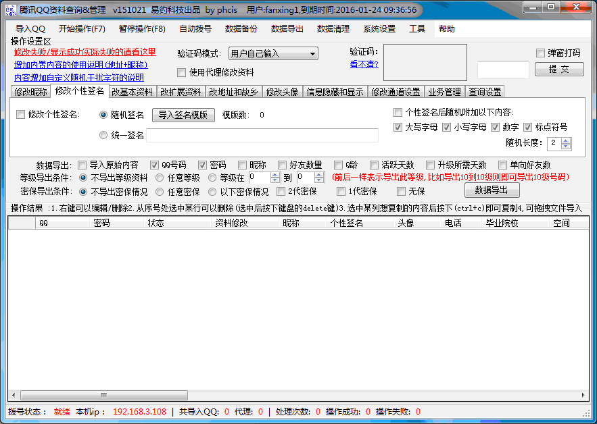Click the right scroll arrow

[x=583, y=395]
